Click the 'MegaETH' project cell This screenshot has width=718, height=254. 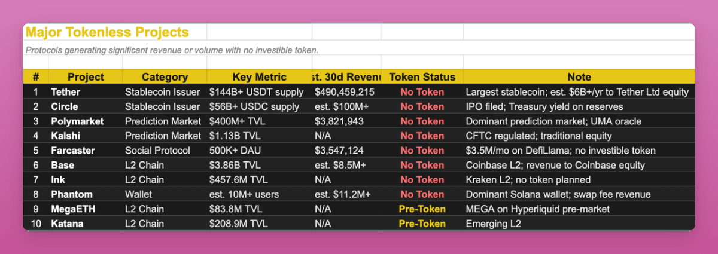click(x=86, y=209)
